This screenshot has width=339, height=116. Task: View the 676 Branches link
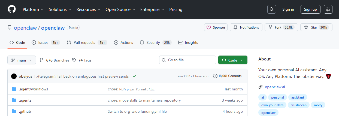[55, 60]
